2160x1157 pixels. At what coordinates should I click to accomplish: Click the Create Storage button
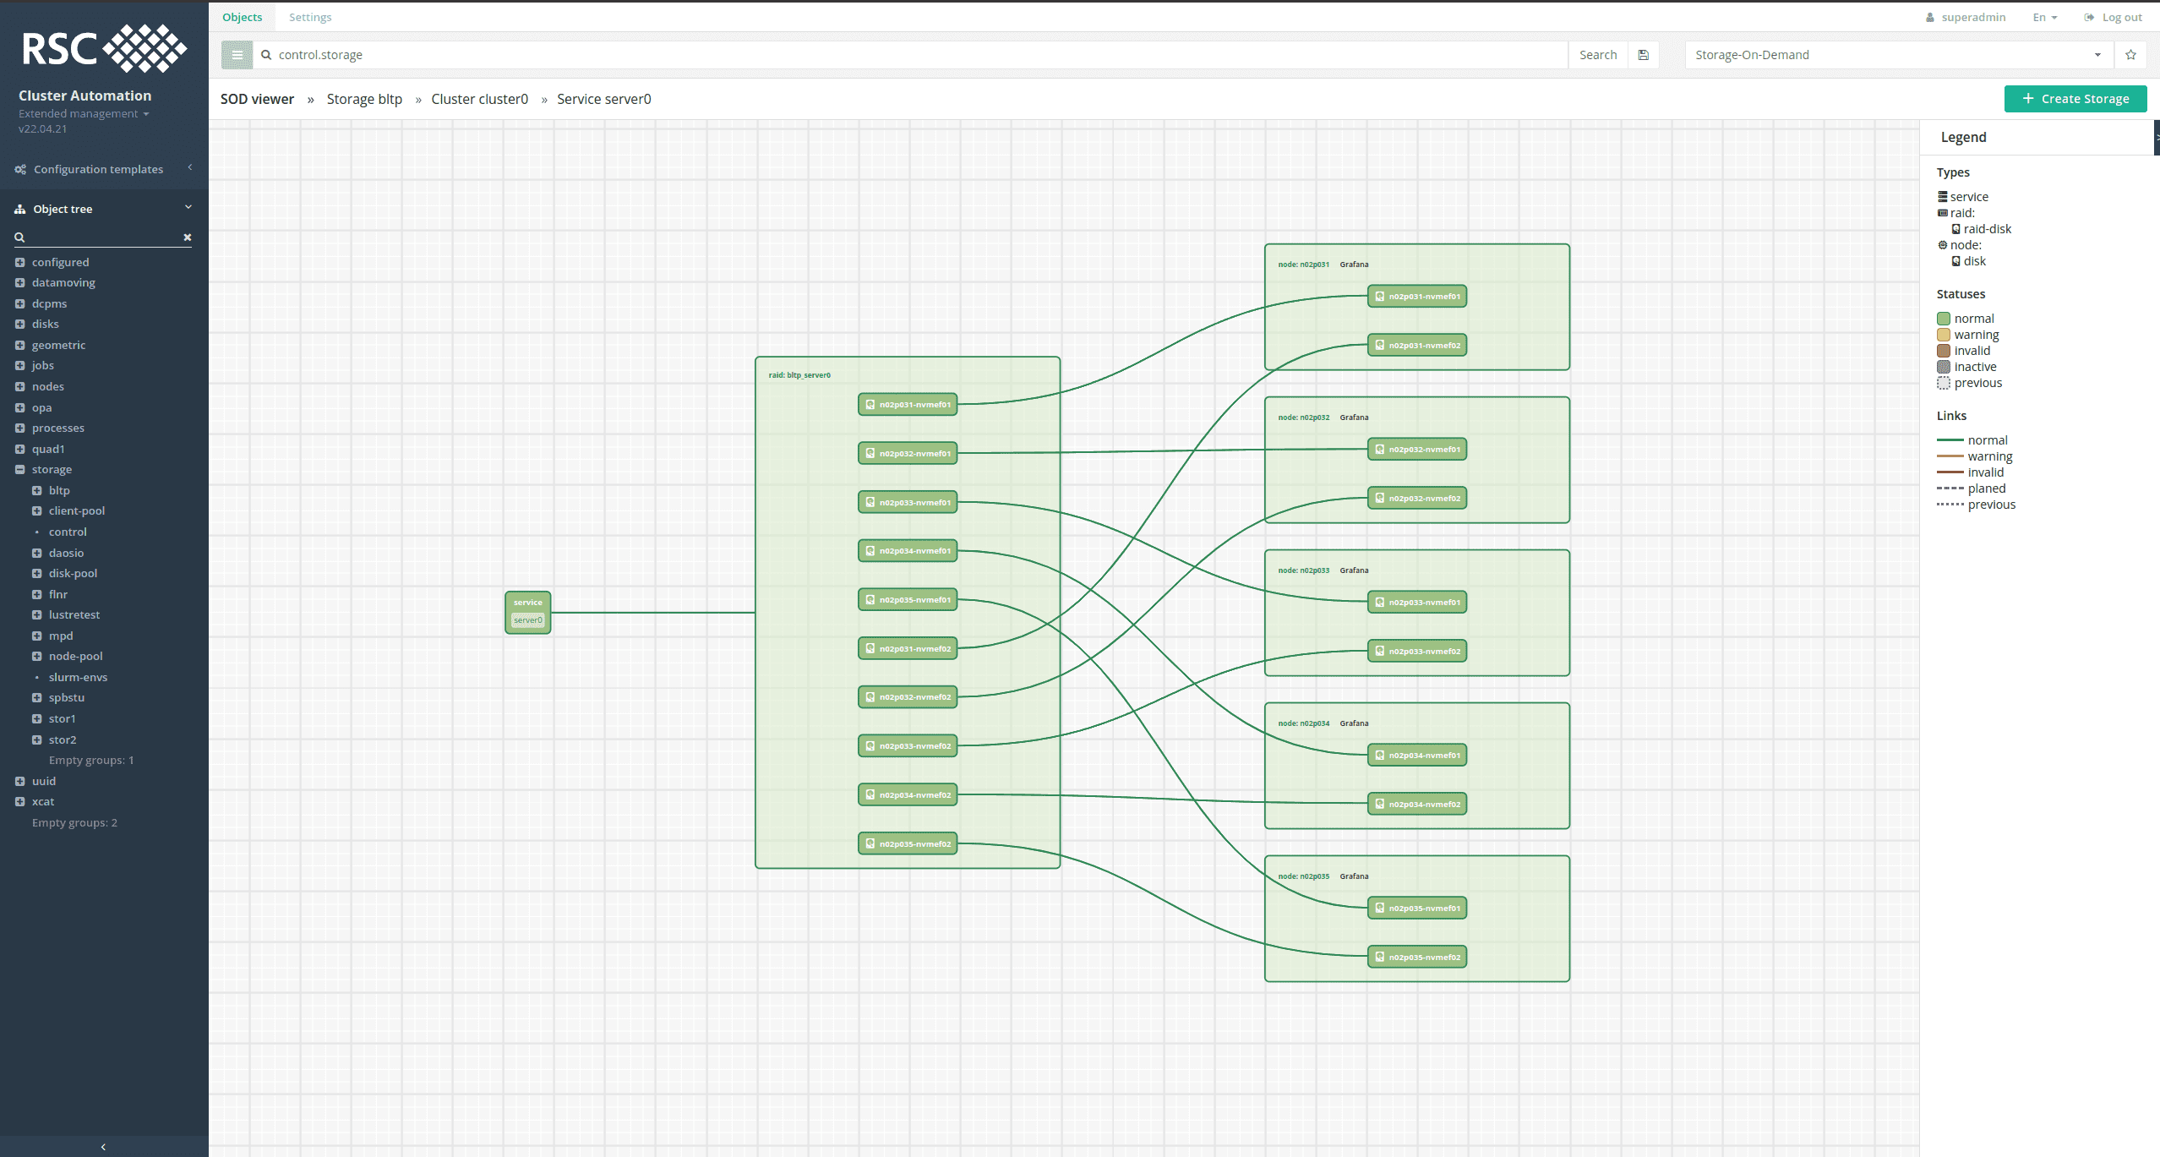(x=2075, y=99)
